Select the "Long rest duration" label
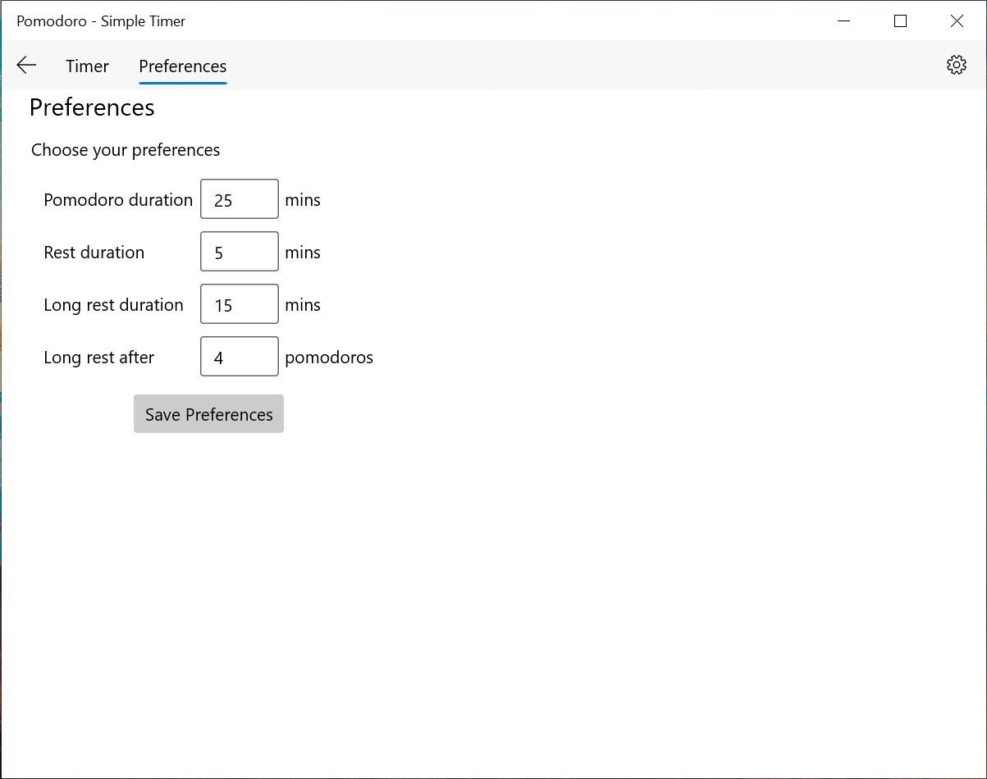987x779 pixels. [x=113, y=305]
